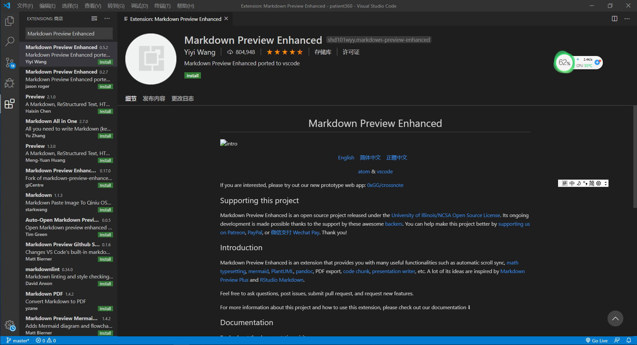This screenshot has height=345, width=637.
Task: Open the 调试(D) menu
Action: [x=139, y=6]
